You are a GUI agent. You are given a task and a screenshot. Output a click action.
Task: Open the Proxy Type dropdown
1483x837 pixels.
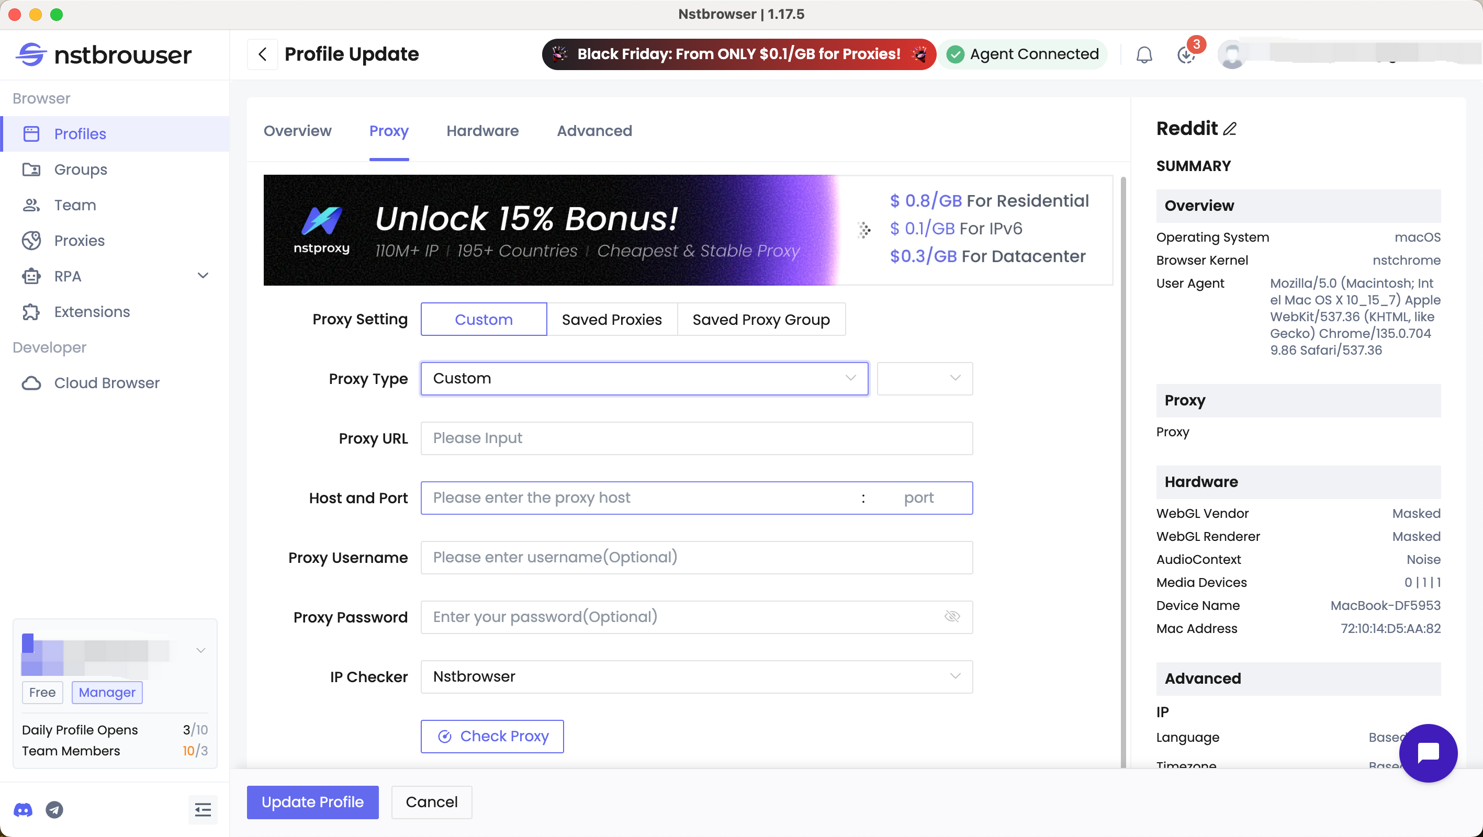coord(644,378)
